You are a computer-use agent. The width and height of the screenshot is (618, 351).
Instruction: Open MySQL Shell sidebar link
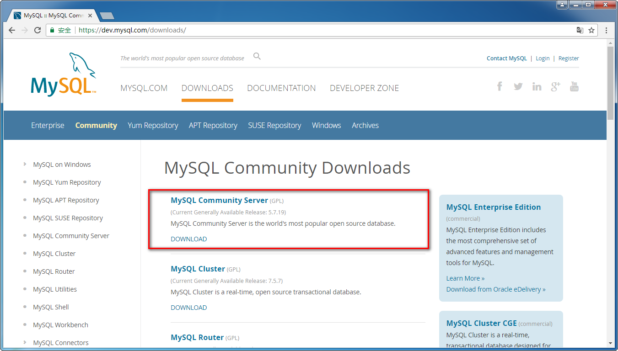pos(51,307)
